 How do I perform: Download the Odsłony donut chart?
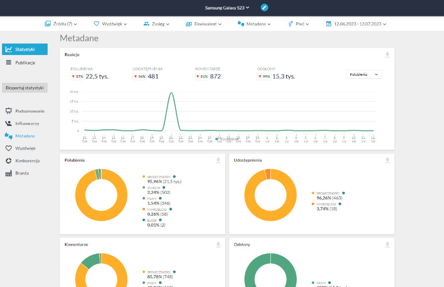point(387,244)
